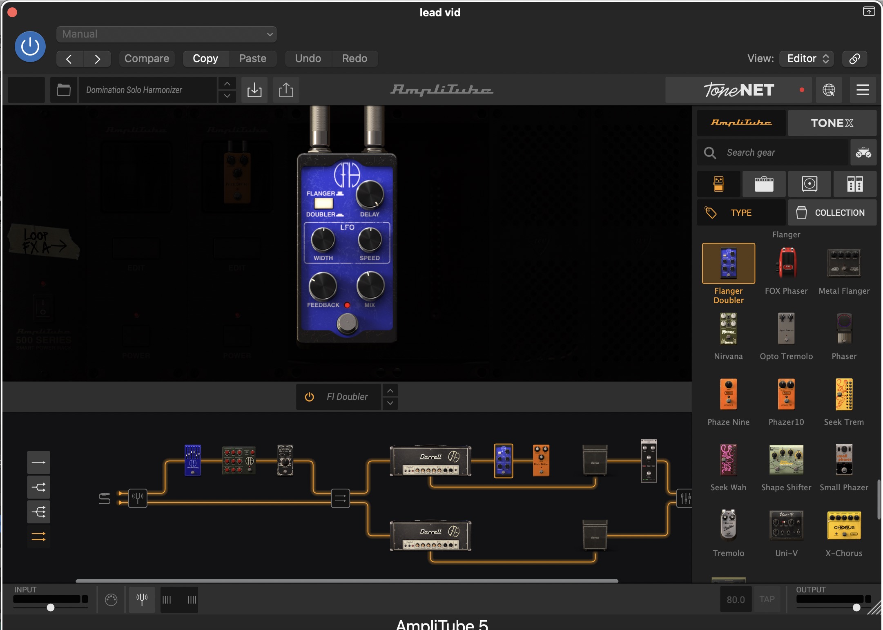Image resolution: width=883 pixels, height=630 pixels.
Task: Toggle the blue plugin power button
Action: click(30, 47)
